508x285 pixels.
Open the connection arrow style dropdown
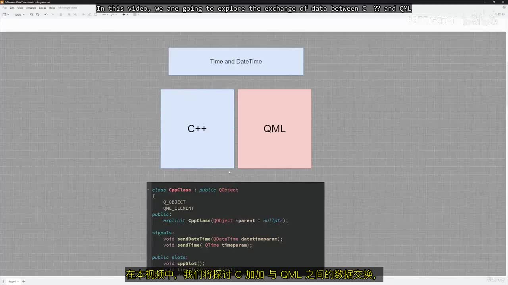(x=105, y=15)
